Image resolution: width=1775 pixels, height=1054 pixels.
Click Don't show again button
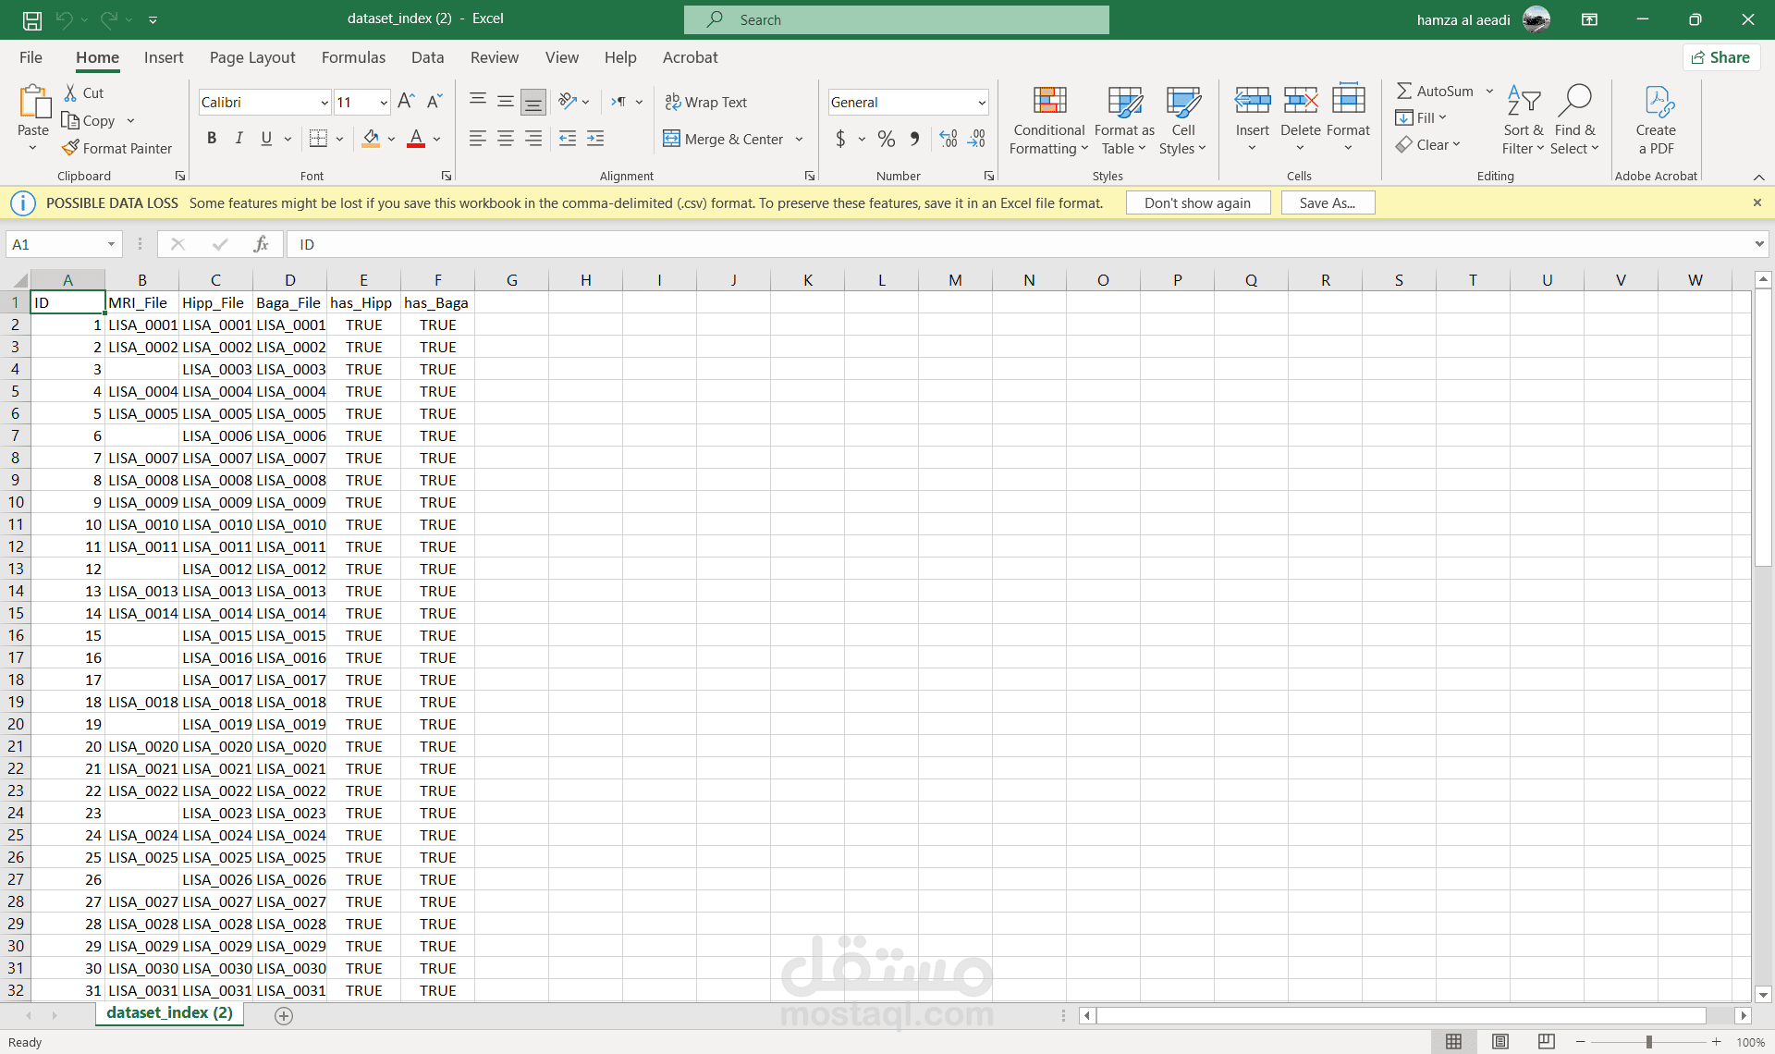coord(1197,203)
